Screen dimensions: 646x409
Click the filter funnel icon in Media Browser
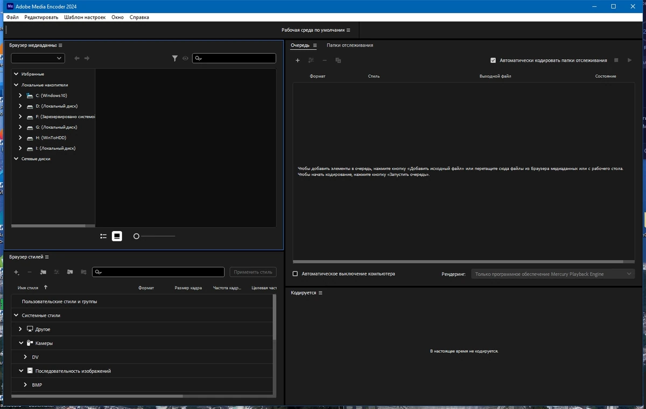click(175, 58)
